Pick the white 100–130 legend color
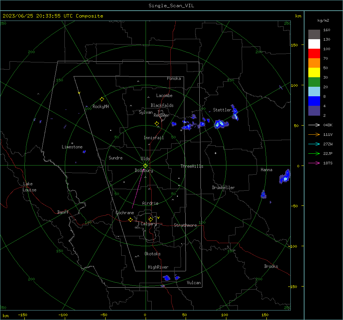Image resolution: width=343 pixels, height=320 pixels. tap(314, 44)
